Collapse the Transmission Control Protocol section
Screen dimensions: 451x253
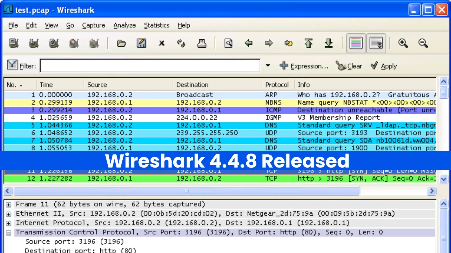pyautogui.click(x=8, y=232)
